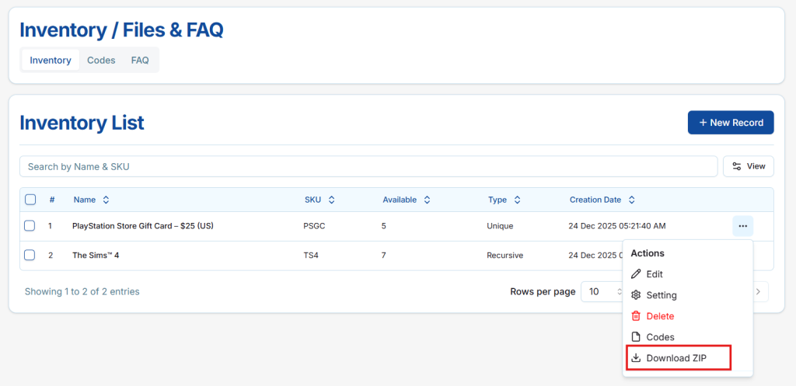
Task: Click the three-dots actions icon for PlayStation row
Action: pyautogui.click(x=742, y=226)
